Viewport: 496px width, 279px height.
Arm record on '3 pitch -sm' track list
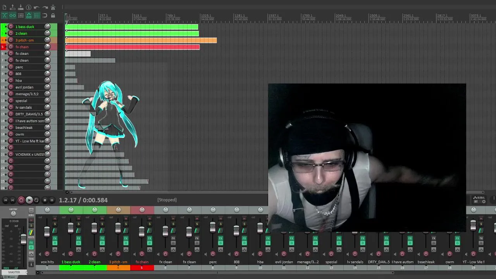11,40
